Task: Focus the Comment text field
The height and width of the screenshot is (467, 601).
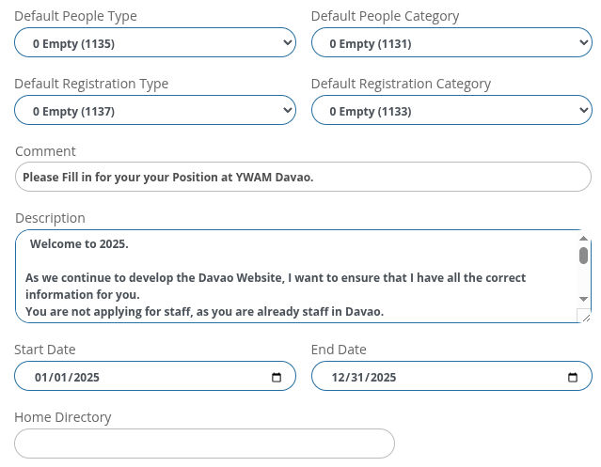Action: (x=303, y=177)
